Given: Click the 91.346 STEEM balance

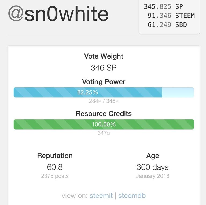Looking at the screenshot, I should 171,16.
